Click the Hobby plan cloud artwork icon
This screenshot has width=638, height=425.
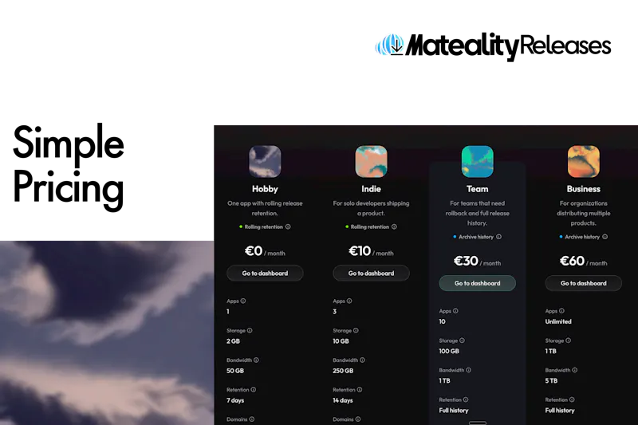tap(265, 161)
